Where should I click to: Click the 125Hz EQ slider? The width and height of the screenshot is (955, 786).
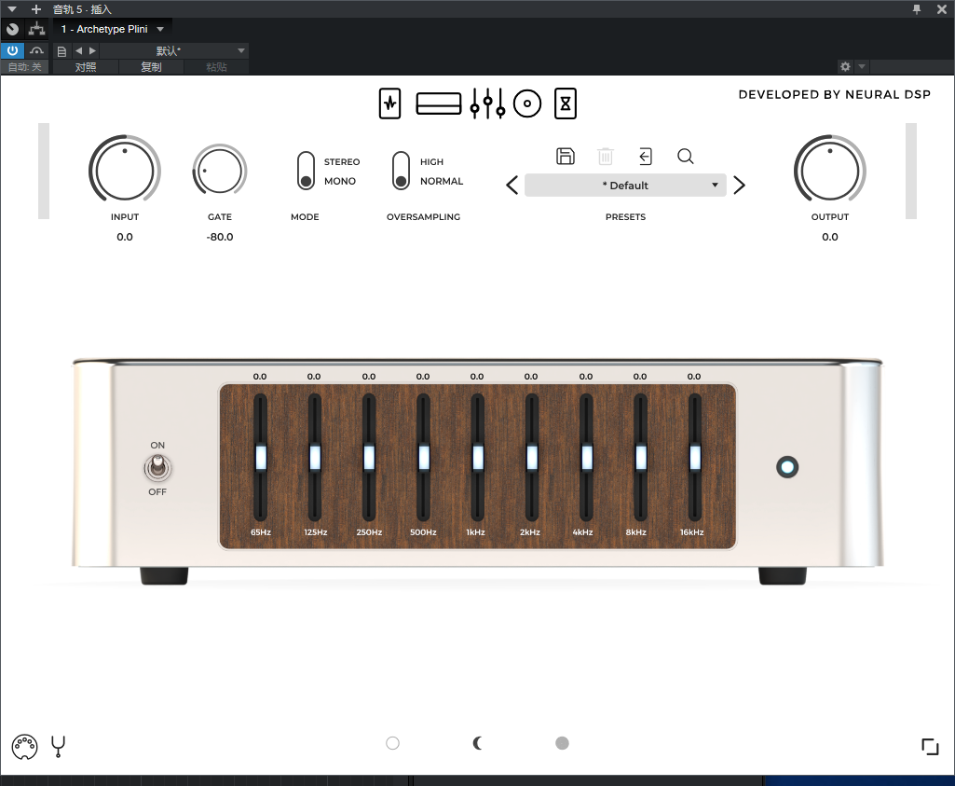tap(315, 458)
